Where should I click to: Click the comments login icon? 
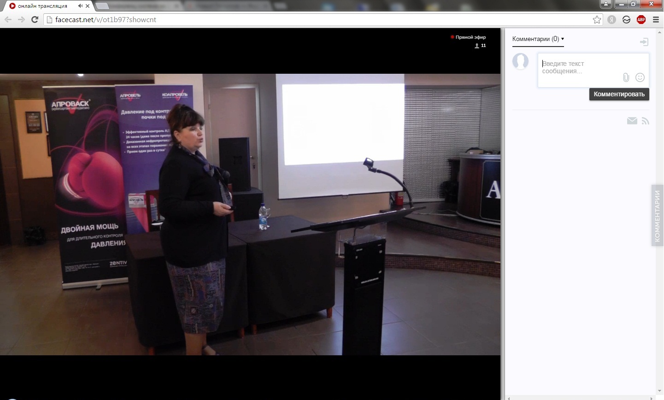[x=644, y=42]
